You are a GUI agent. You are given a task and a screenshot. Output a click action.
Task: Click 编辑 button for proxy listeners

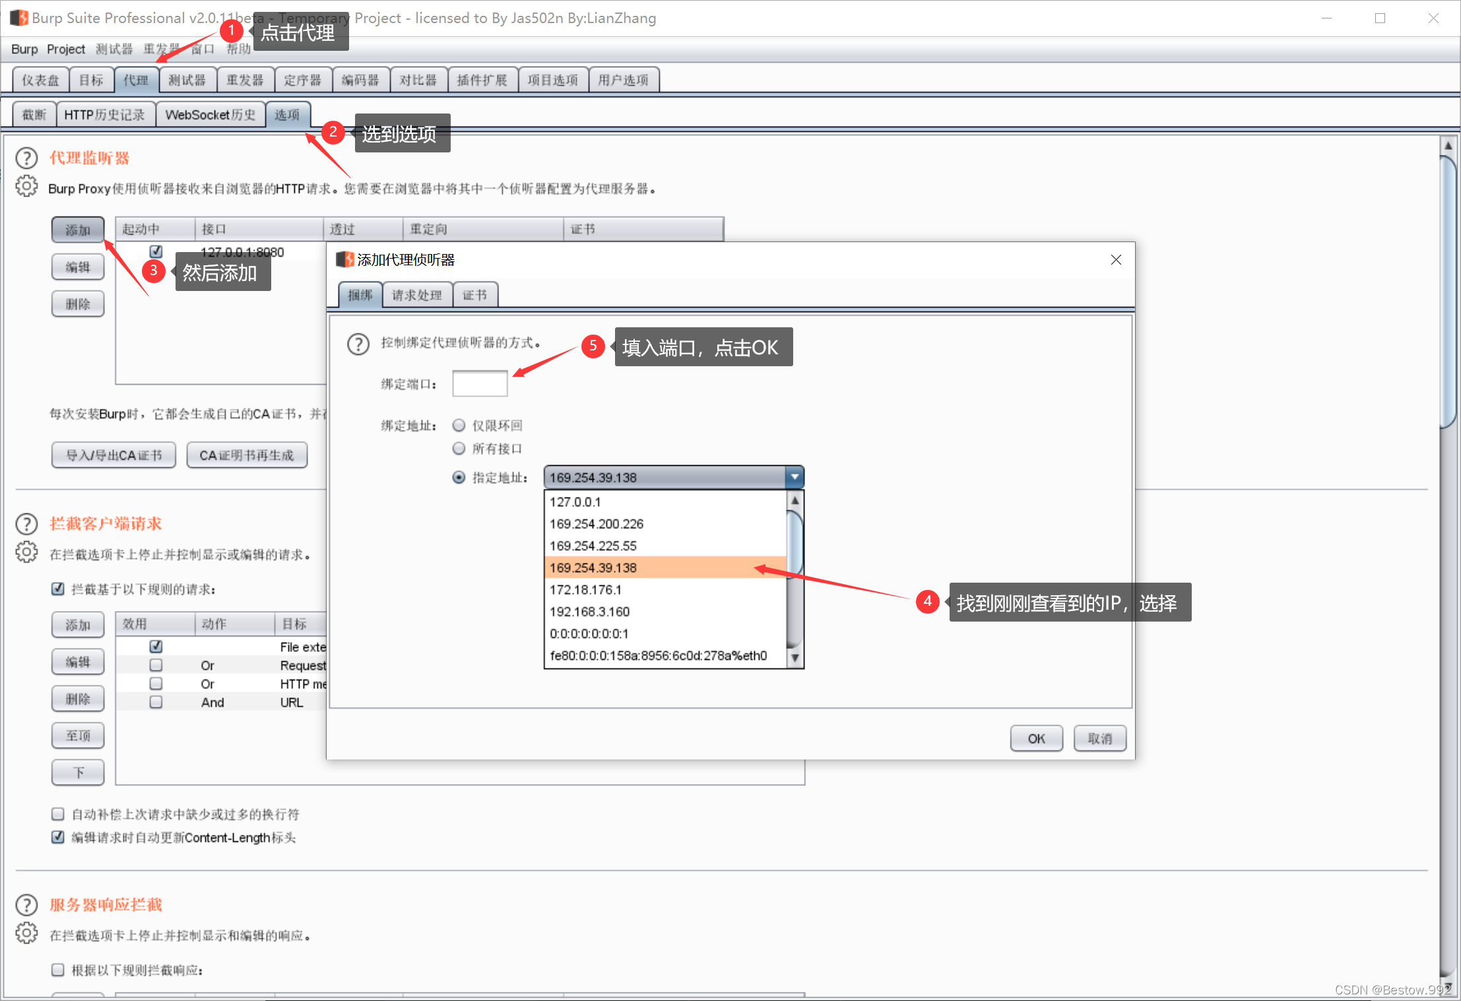pyautogui.click(x=78, y=267)
